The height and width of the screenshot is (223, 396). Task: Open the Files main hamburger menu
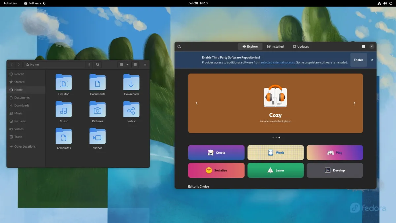pos(135,65)
